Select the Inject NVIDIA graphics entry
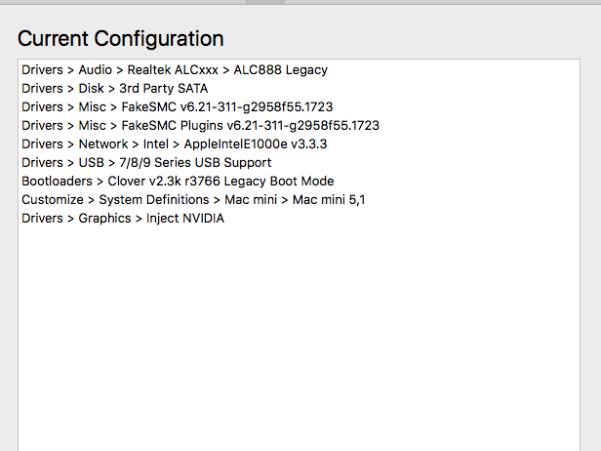 (123, 219)
